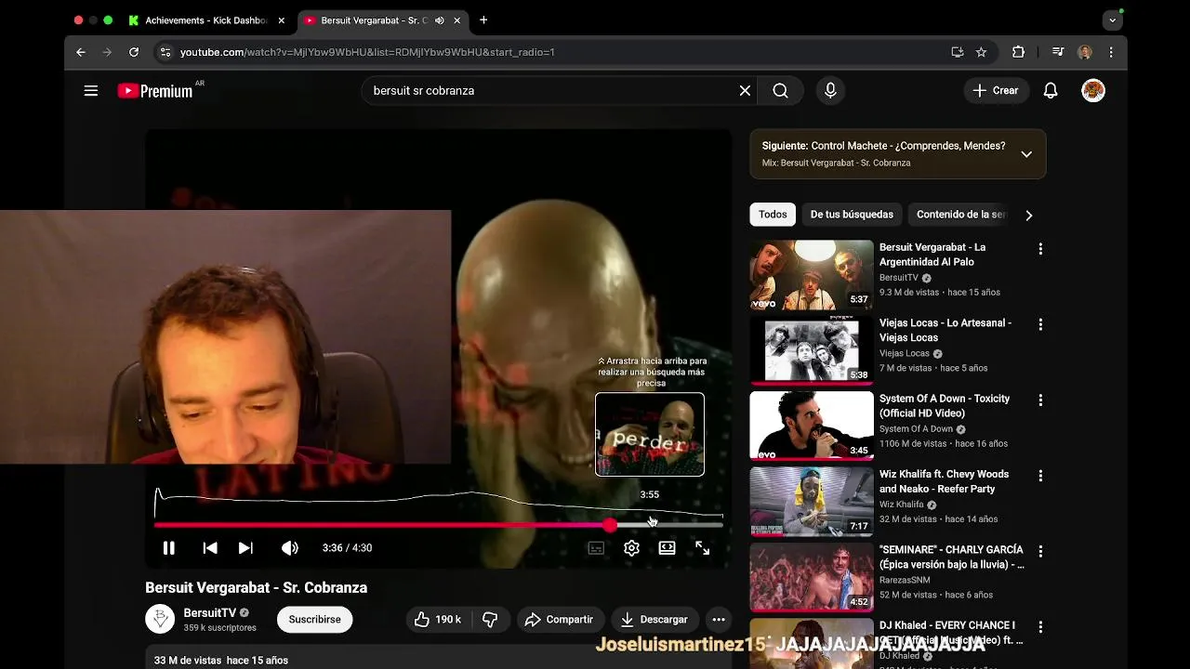Screen dimensions: 1190x669
Task: Open BersuitTV channel avatar
Action: [x=160, y=619]
